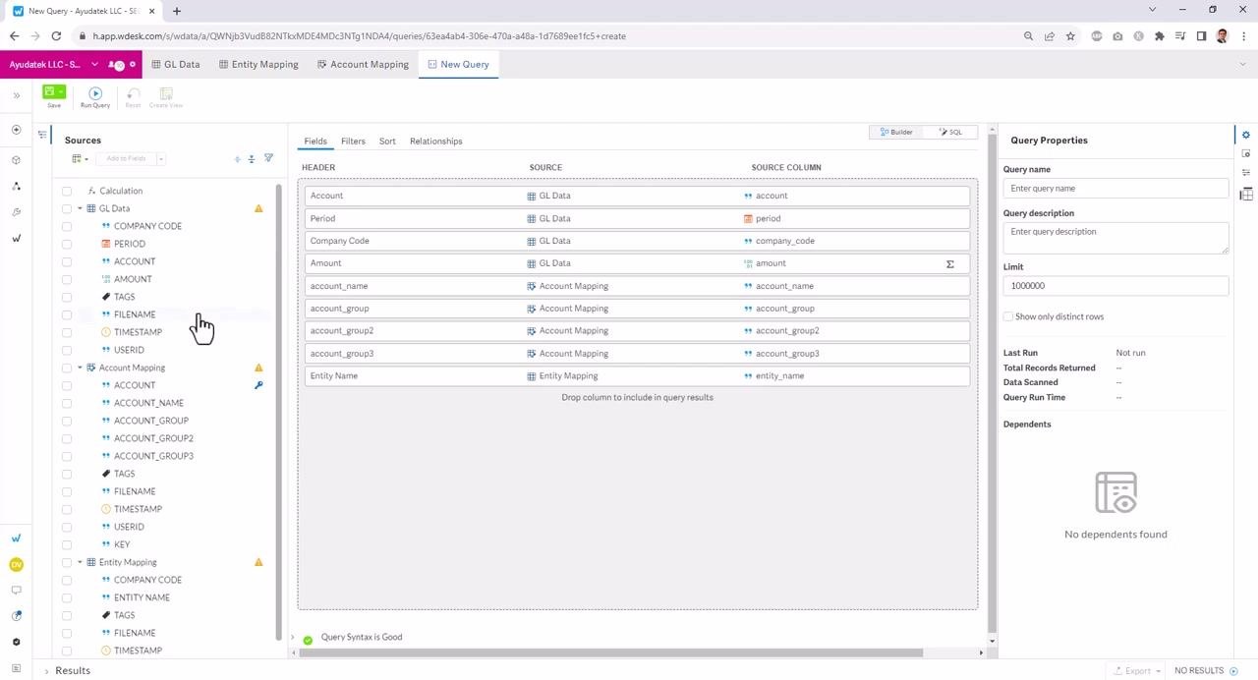
Task: Expand the Query Syntax is Good message
Action: click(x=292, y=638)
